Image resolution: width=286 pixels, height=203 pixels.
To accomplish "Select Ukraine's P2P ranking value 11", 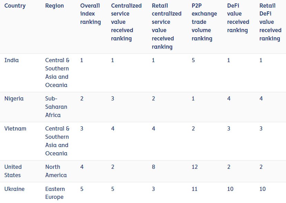I will [x=195, y=189].
